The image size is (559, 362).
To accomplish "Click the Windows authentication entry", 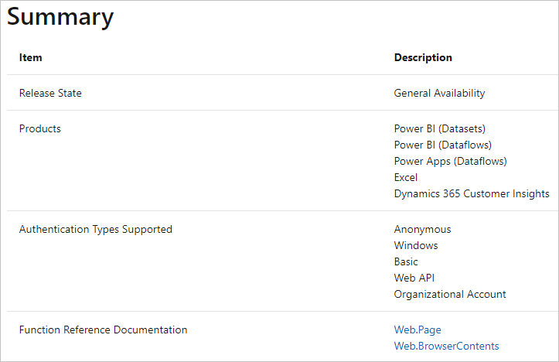I will pyautogui.click(x=416, y=245).
